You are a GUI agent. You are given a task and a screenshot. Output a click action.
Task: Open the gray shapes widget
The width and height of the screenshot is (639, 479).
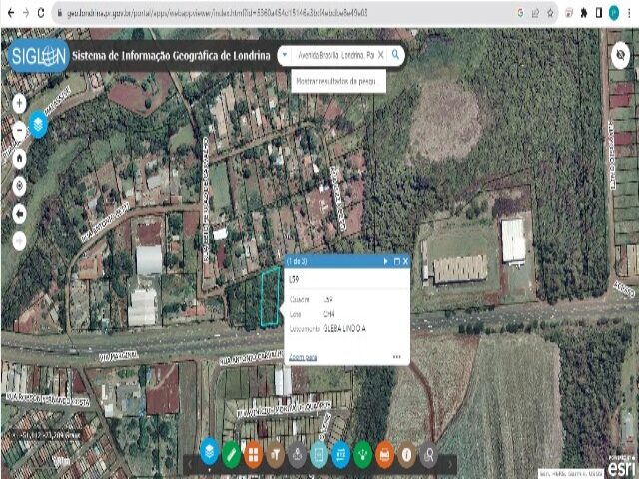[298, 454]
